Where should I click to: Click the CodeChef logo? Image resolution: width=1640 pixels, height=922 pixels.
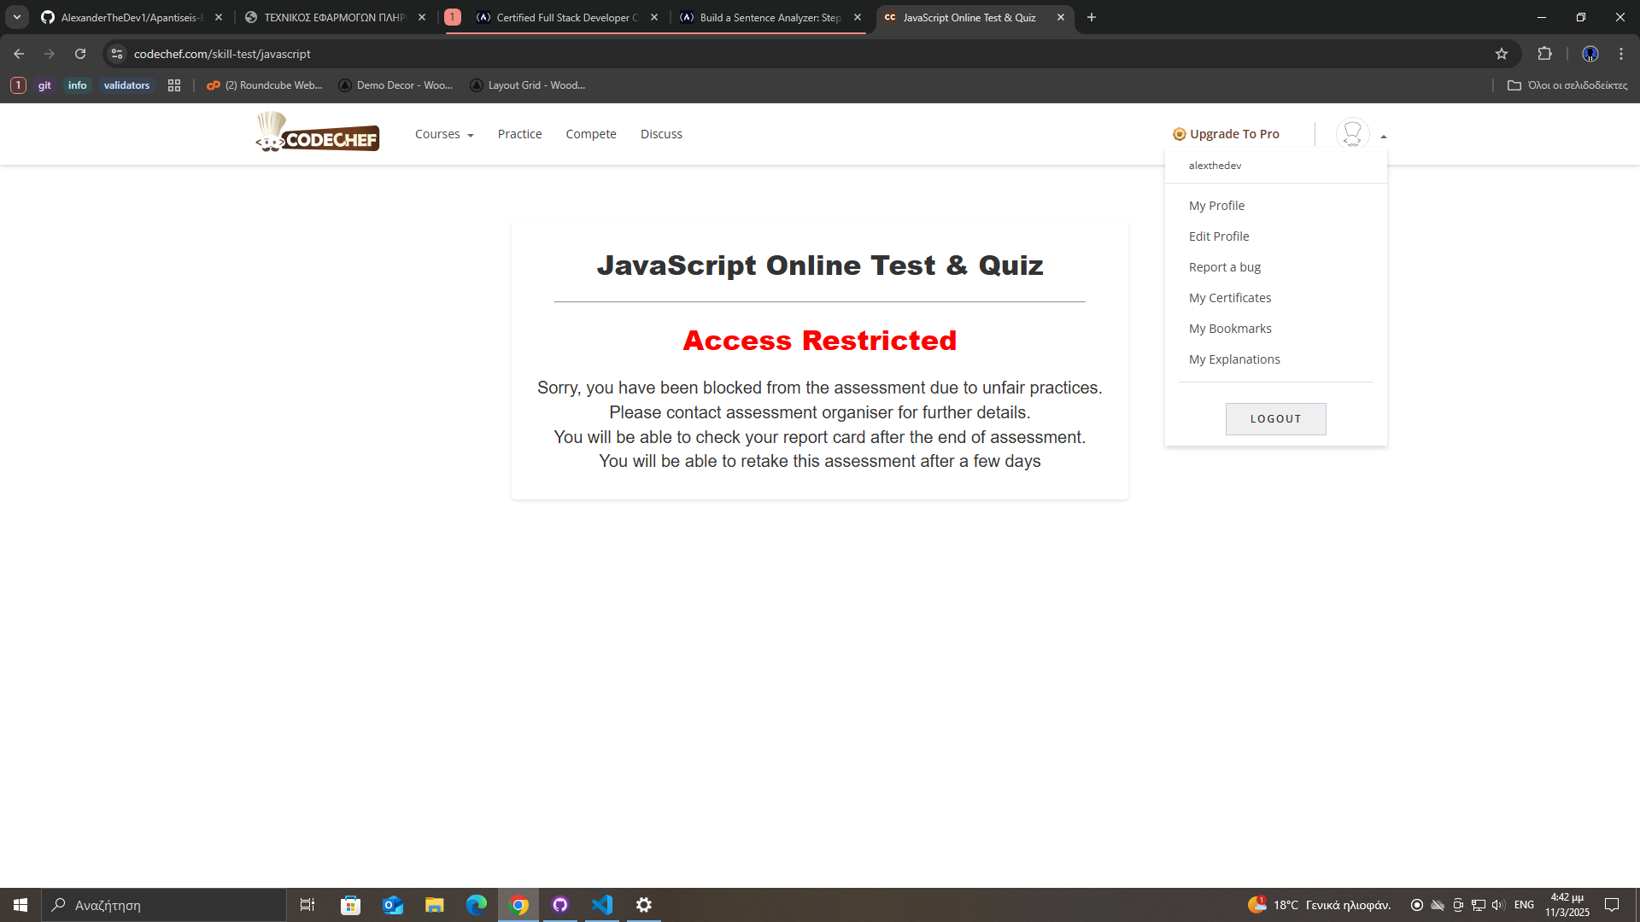pyautogui.click(x=318, y=133)
